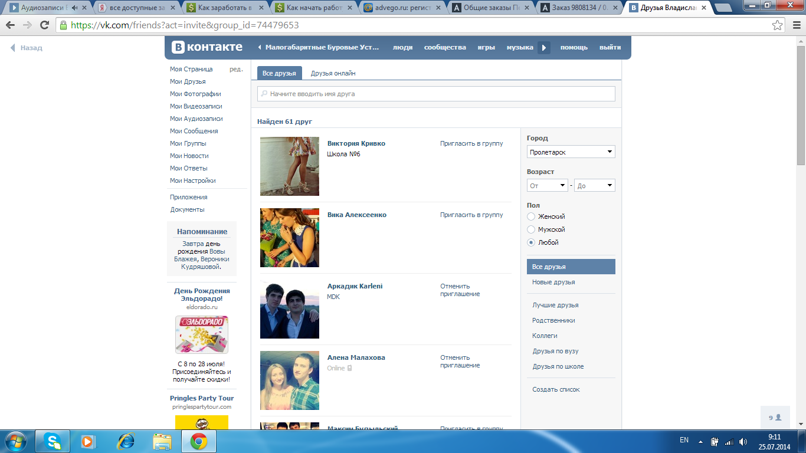Open the Город dropdown showing Пролетарск
The image size is (806, 453).
(571, 152)
